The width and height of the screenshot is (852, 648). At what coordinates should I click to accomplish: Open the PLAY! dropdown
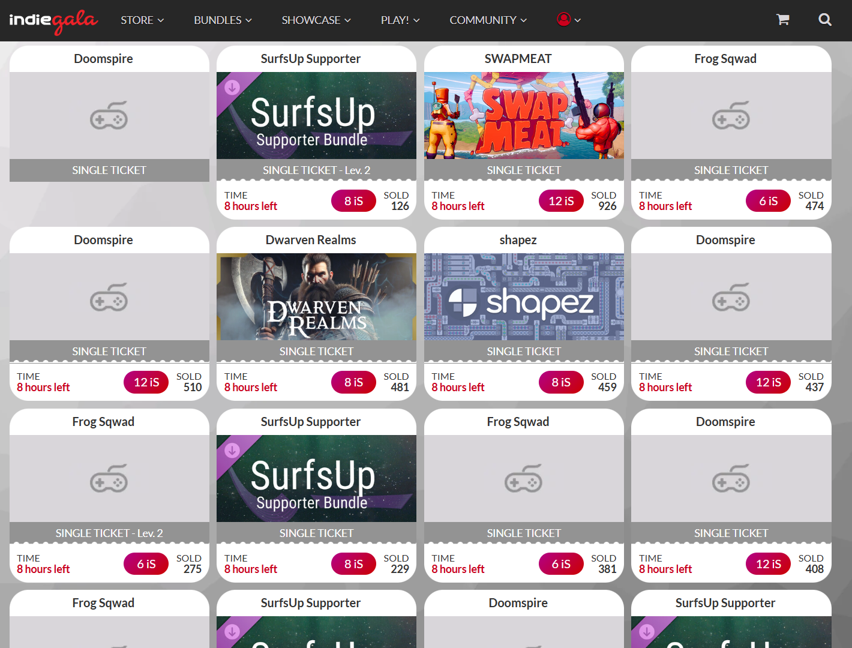pyautogui.click(x=400, y=20)
